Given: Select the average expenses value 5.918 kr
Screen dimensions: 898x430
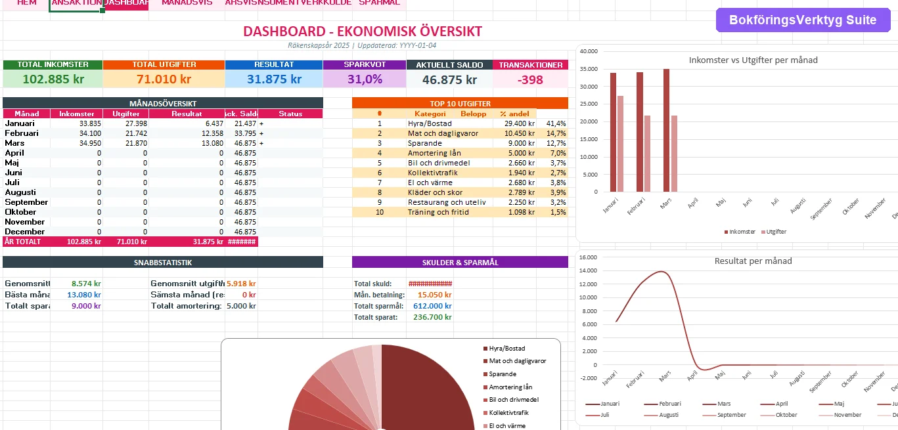Looking at the screenshot, I should pyautogui.click(x=241, y=284).
